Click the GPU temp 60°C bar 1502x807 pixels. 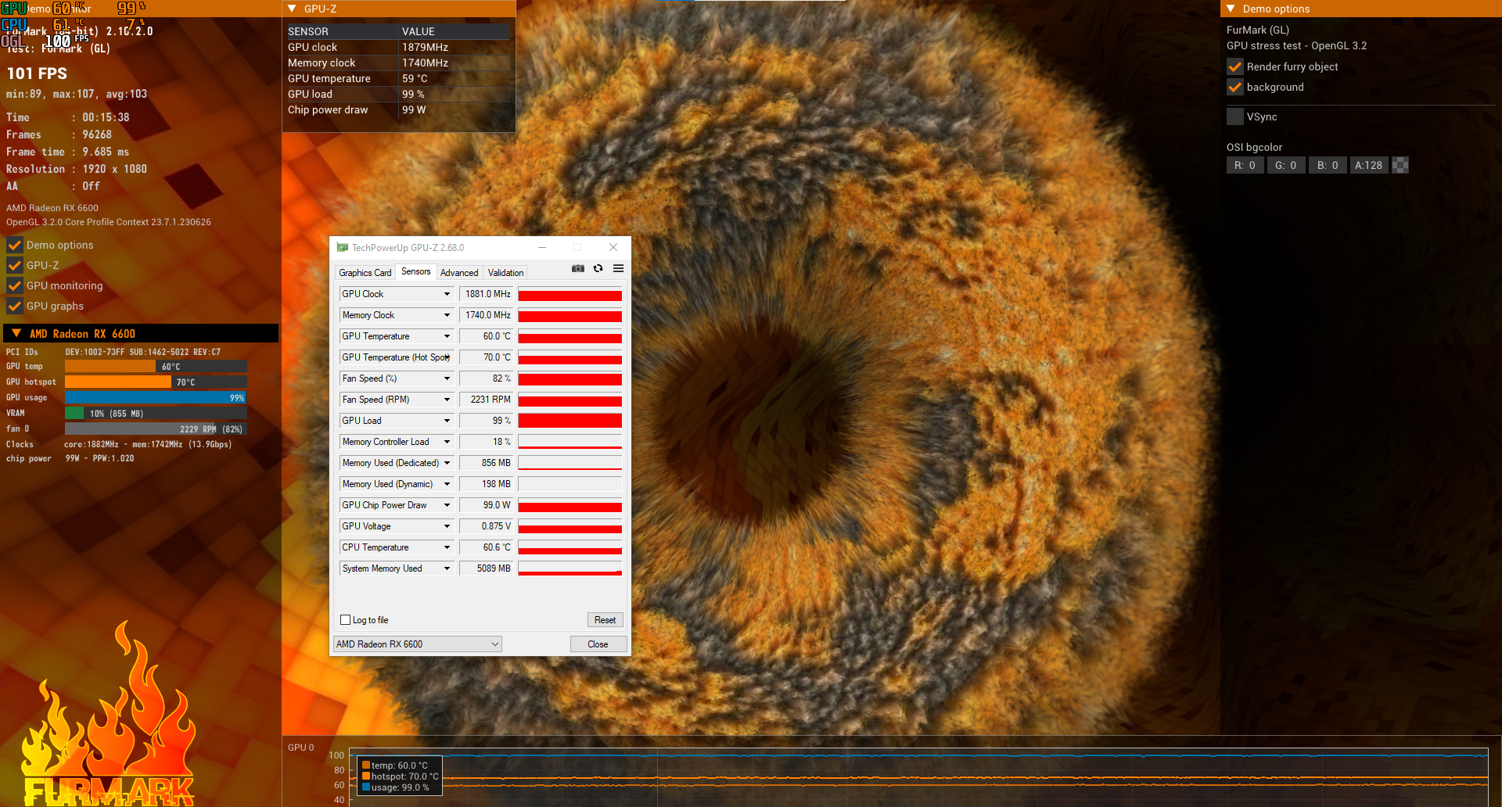point(156,366)
